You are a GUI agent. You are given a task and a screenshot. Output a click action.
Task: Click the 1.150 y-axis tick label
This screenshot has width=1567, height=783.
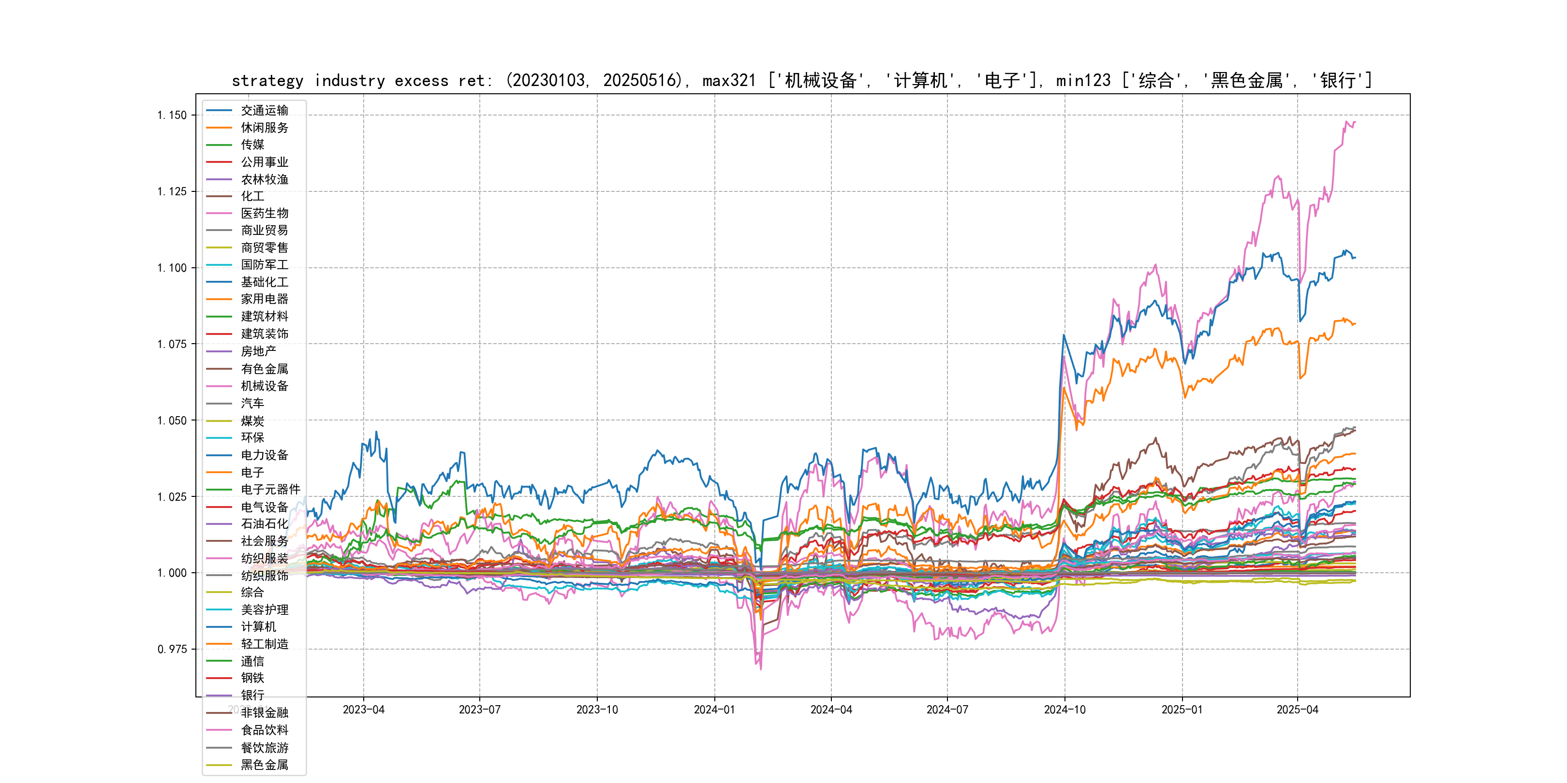pyautogui.click(x=172, y=115)
